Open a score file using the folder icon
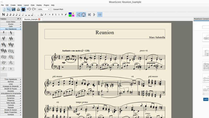 [9, 9]
